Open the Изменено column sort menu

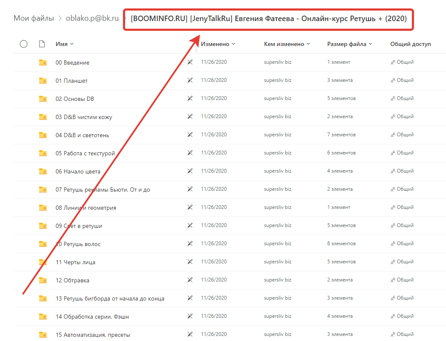coord(218,44)
